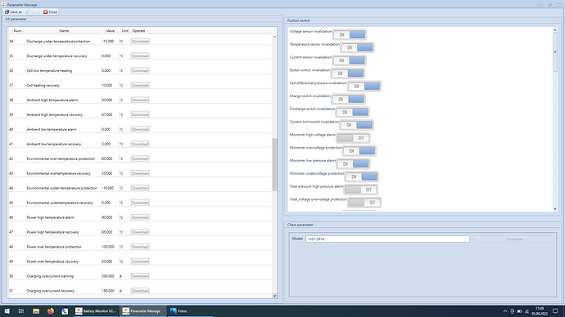Screen dimensions: 565x317
Task: Open the pen app taskbar icon
Action: tap(65, 311)
